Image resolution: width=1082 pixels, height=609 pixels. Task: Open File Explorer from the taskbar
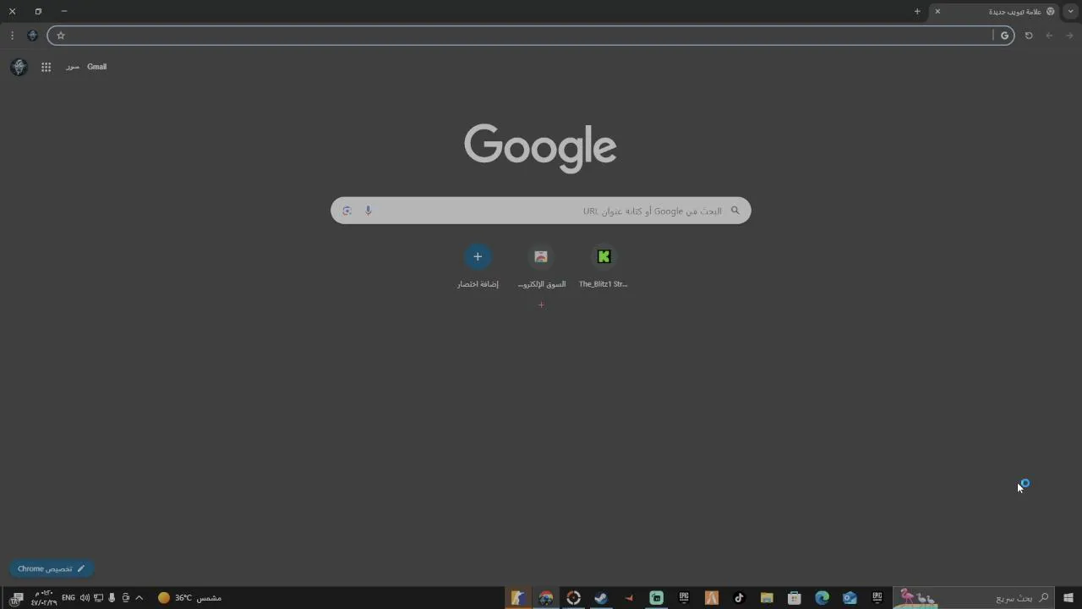(x=767, y=598)
